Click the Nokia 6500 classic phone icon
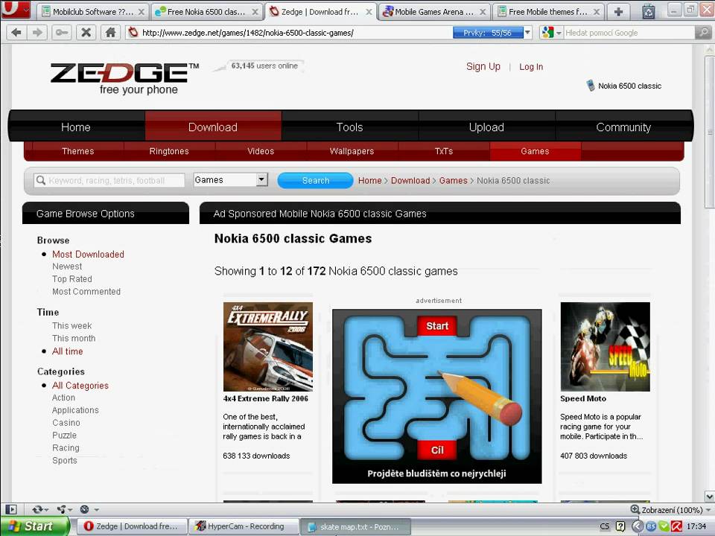 pyautogui.click(x=591, y=85)
